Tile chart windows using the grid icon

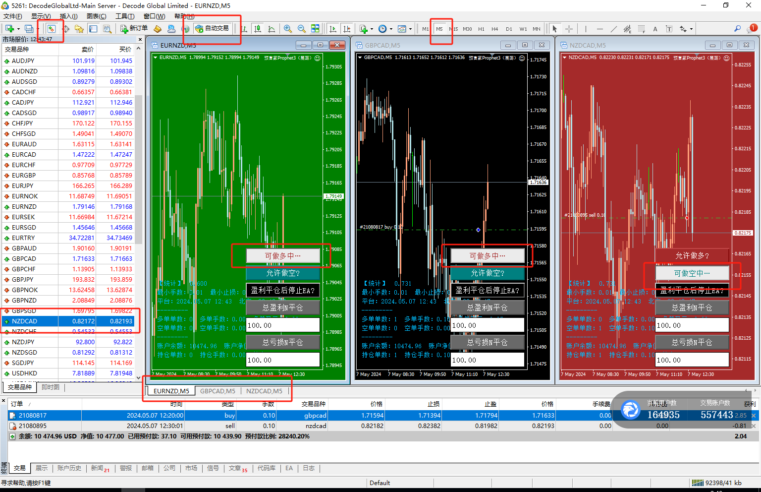[315, 29]
